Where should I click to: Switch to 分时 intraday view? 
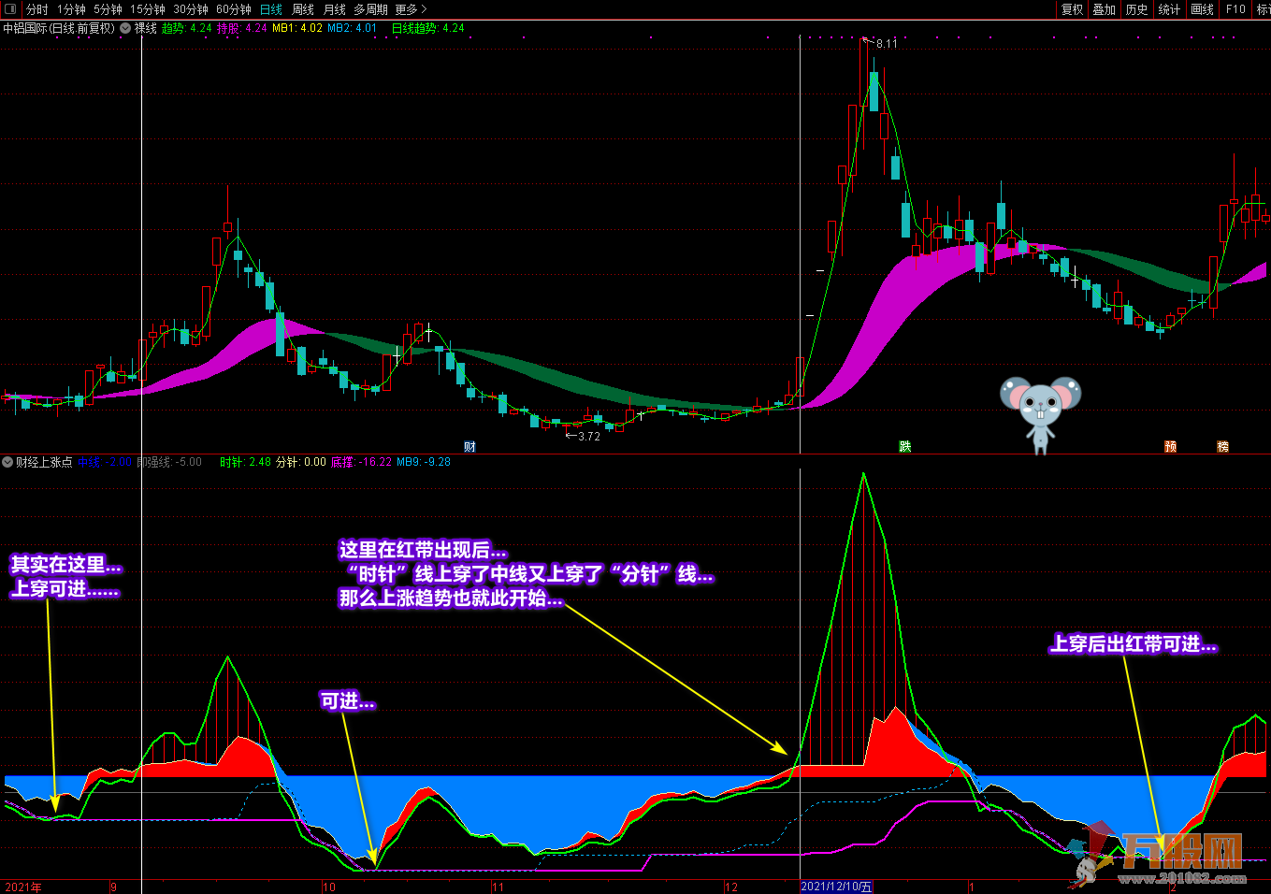pos(37,9)
